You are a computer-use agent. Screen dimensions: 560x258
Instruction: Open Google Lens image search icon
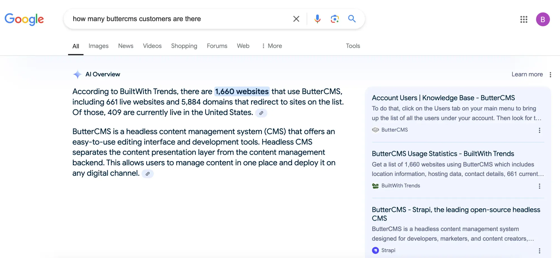point(335,19)
